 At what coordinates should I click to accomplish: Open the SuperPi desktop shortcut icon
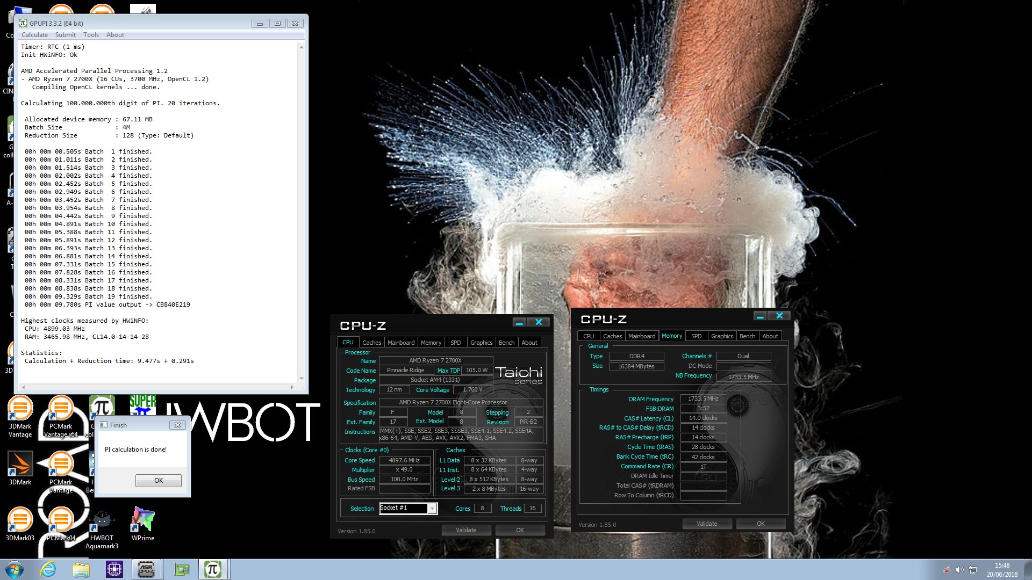(x=142, y=405)
